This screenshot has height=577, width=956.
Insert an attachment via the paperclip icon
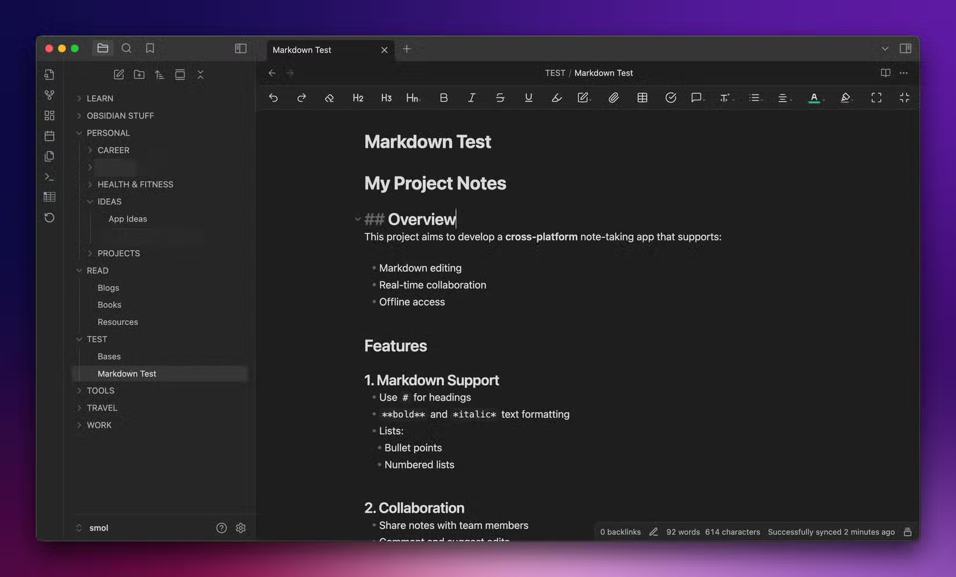(x=614, y=97)
